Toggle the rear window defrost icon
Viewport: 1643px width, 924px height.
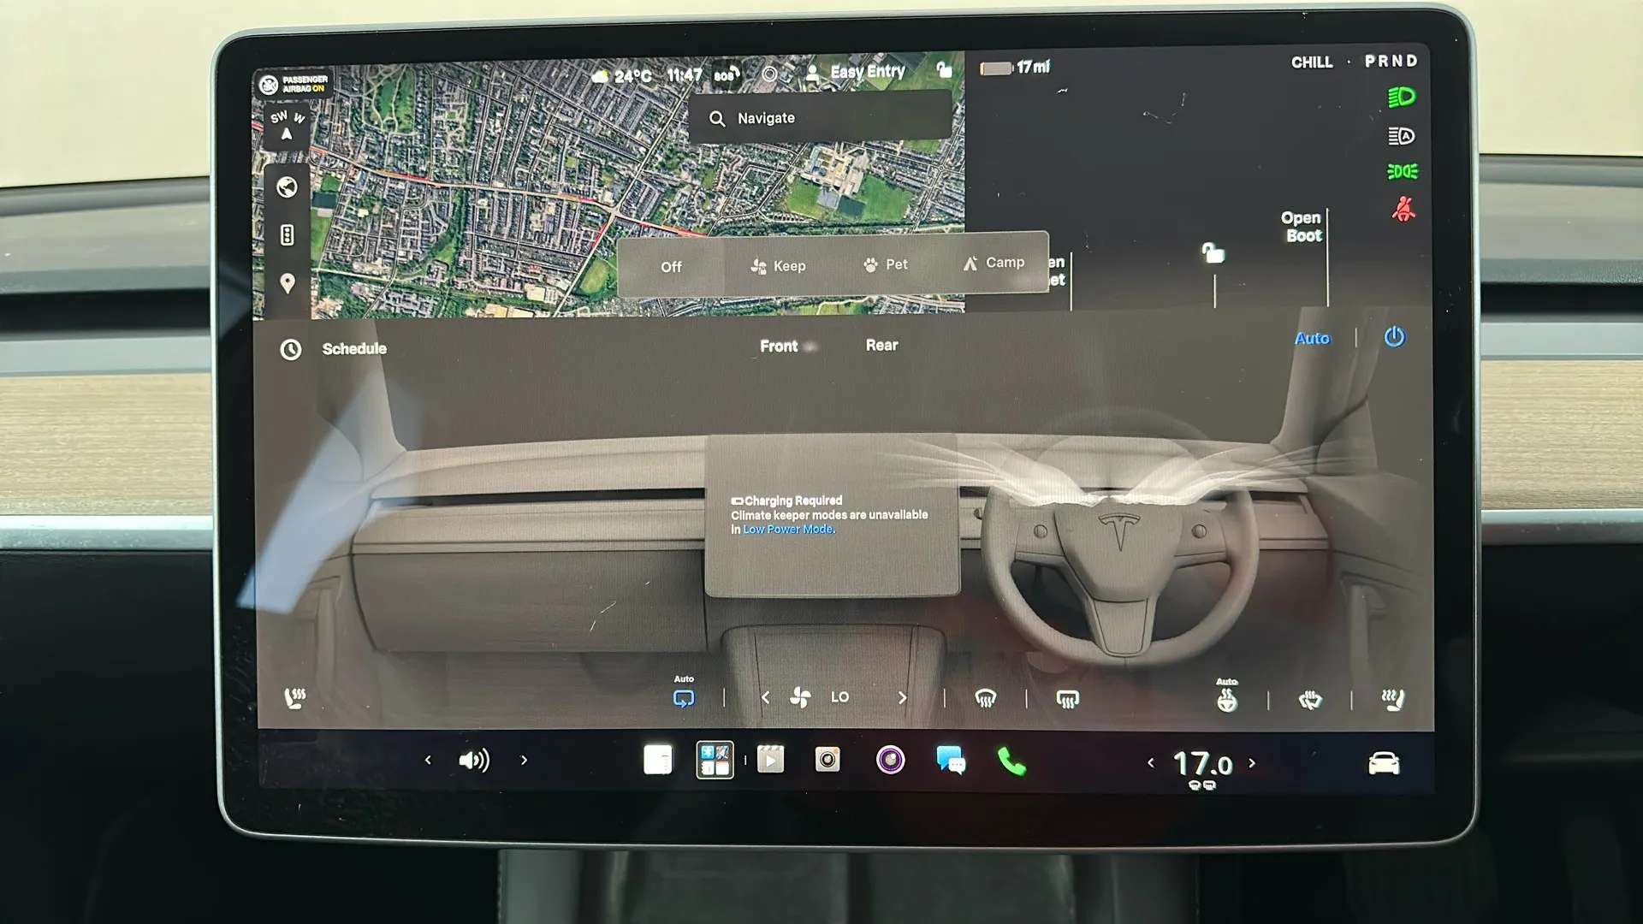pos(1067,699)
